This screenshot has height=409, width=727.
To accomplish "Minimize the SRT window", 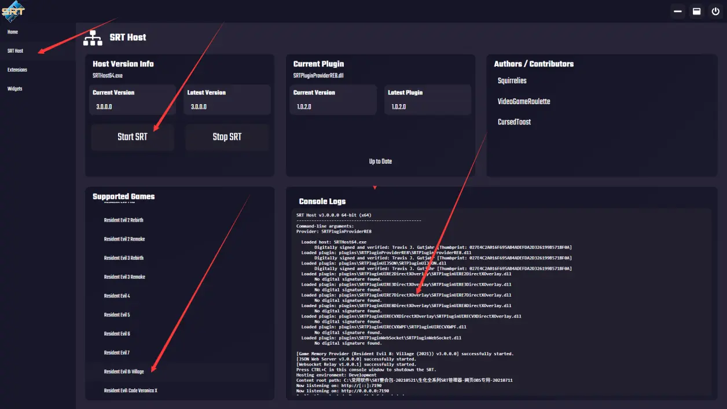I will tap(678, 11).
